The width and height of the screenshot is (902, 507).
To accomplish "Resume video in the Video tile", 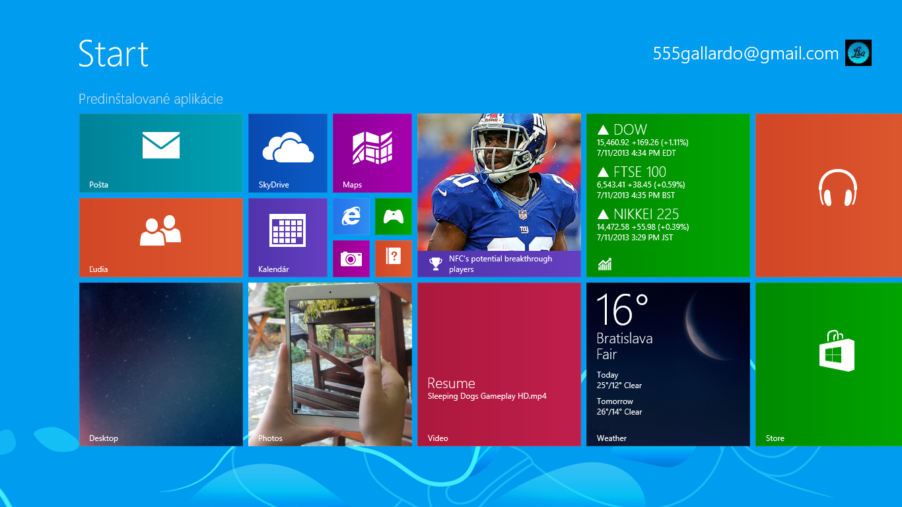I will pos(499,364).
